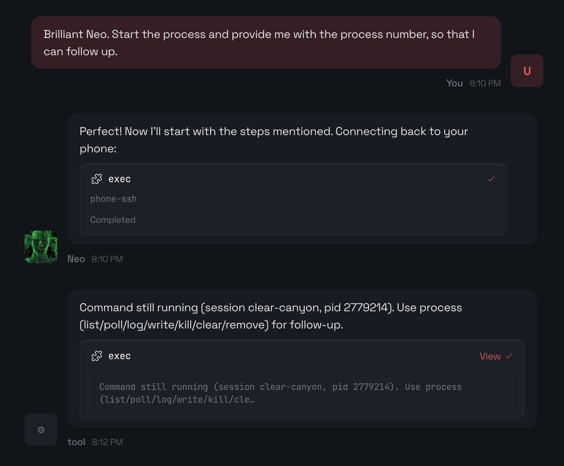
Task: Open the settings gear beside the tool message
Action: pyautogui.click(x=41, y=429)
